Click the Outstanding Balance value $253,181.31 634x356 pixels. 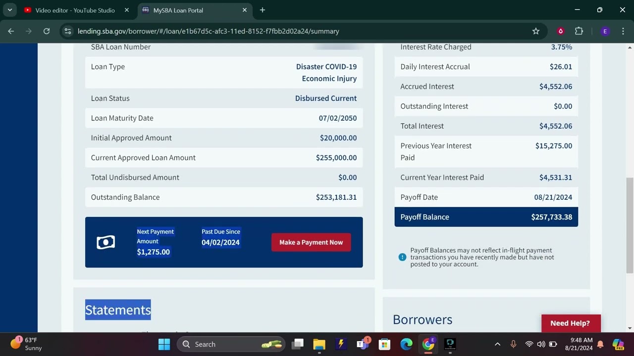click(x=336, y=197)
